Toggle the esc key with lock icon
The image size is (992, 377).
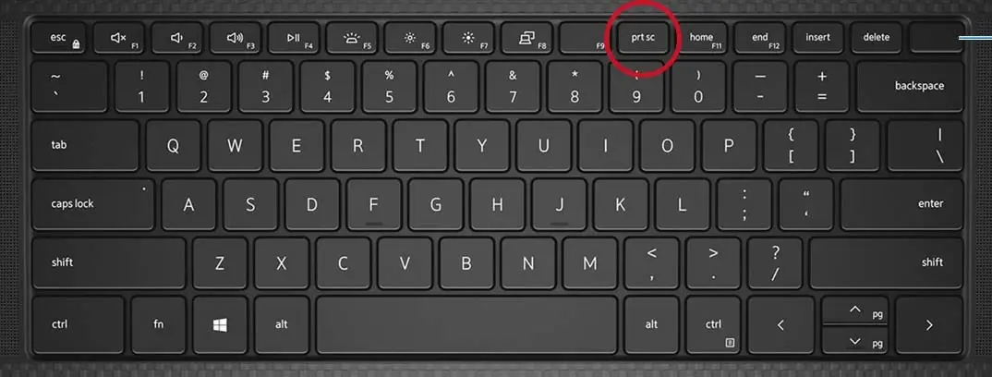[x=59, y=38]
